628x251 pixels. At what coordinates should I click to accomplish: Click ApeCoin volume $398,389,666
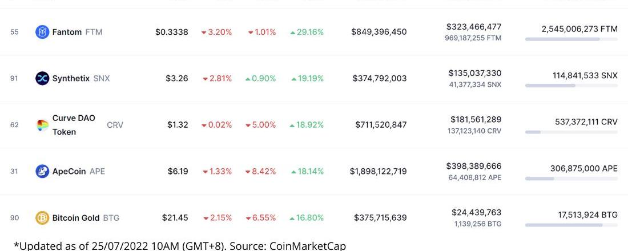(x=474, y=166)
